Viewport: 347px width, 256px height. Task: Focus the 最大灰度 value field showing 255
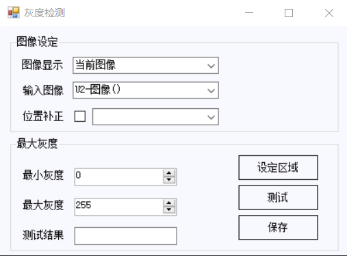119,207
